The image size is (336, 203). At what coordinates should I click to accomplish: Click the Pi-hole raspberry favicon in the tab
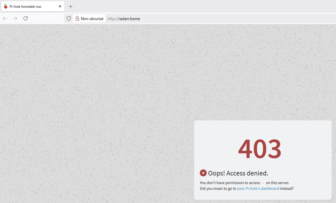click(x=6, y=6)
